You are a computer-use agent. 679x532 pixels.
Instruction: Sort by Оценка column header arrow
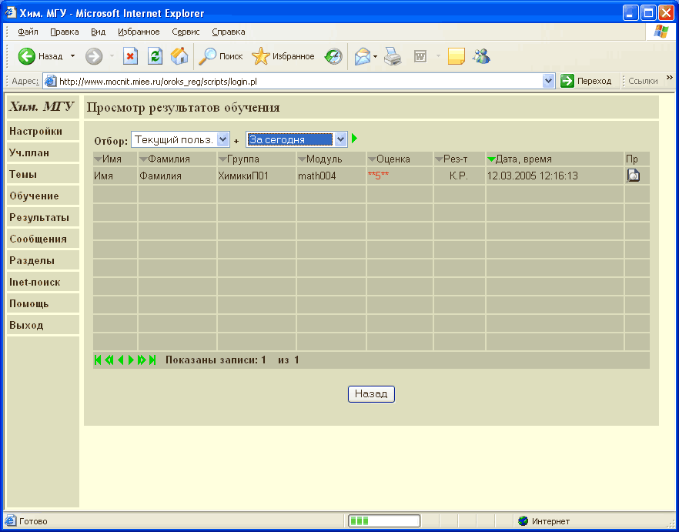tap(372, 159)
